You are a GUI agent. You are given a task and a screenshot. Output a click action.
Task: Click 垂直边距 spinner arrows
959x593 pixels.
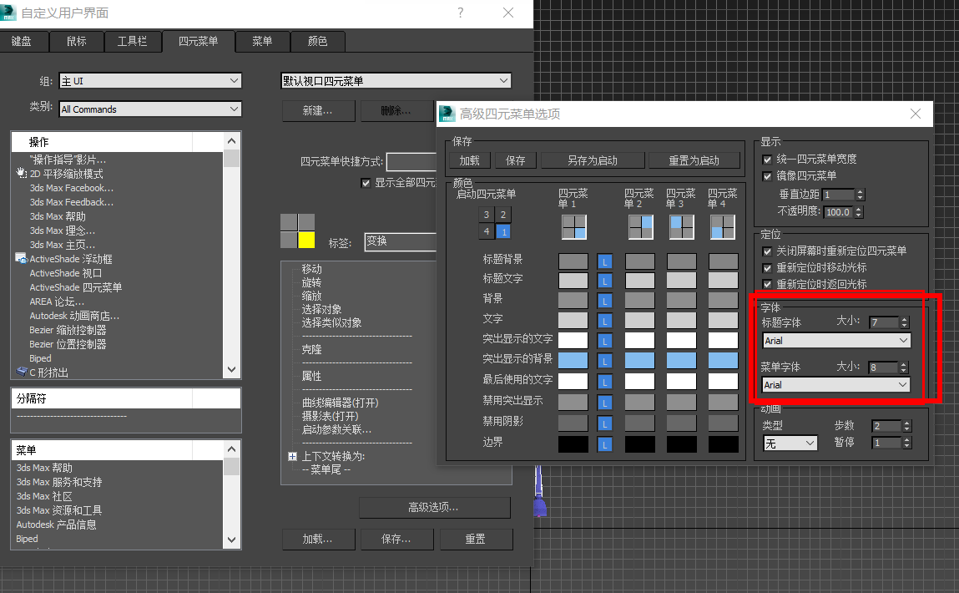[x=860, y=195]
